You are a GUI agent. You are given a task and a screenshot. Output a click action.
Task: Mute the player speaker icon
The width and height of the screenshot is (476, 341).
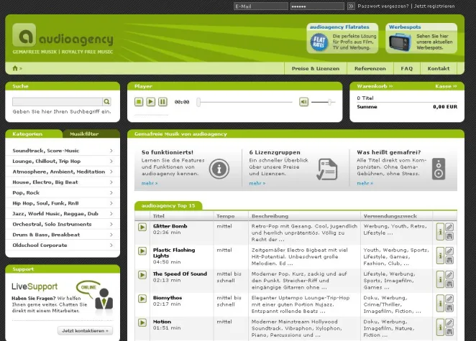click(x=303, y=102)
